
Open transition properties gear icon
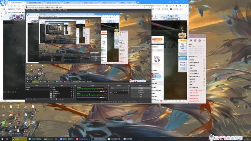tap(128, 90)
